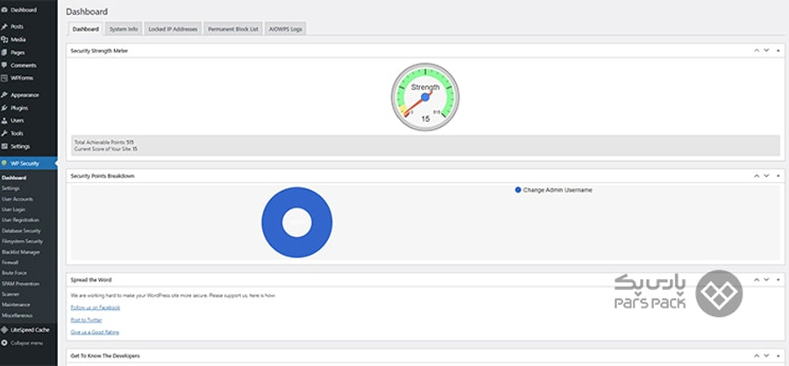Viewport: 789px width, 366px height.
Task: Open the AIOWPS Logs tab
Action: click(x=285, y=29)
